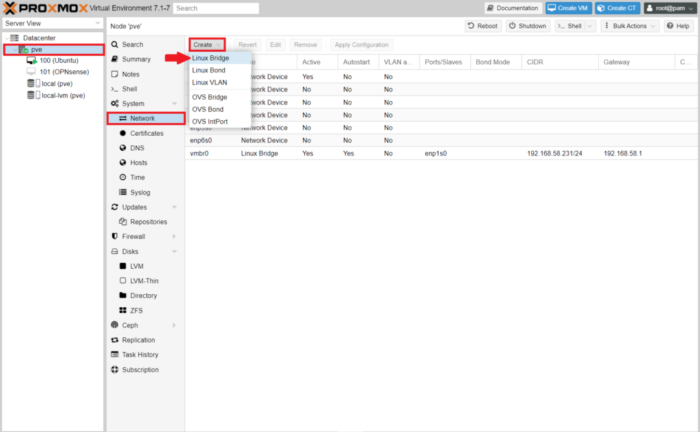Collapse the pve node expander

[15, 50]
